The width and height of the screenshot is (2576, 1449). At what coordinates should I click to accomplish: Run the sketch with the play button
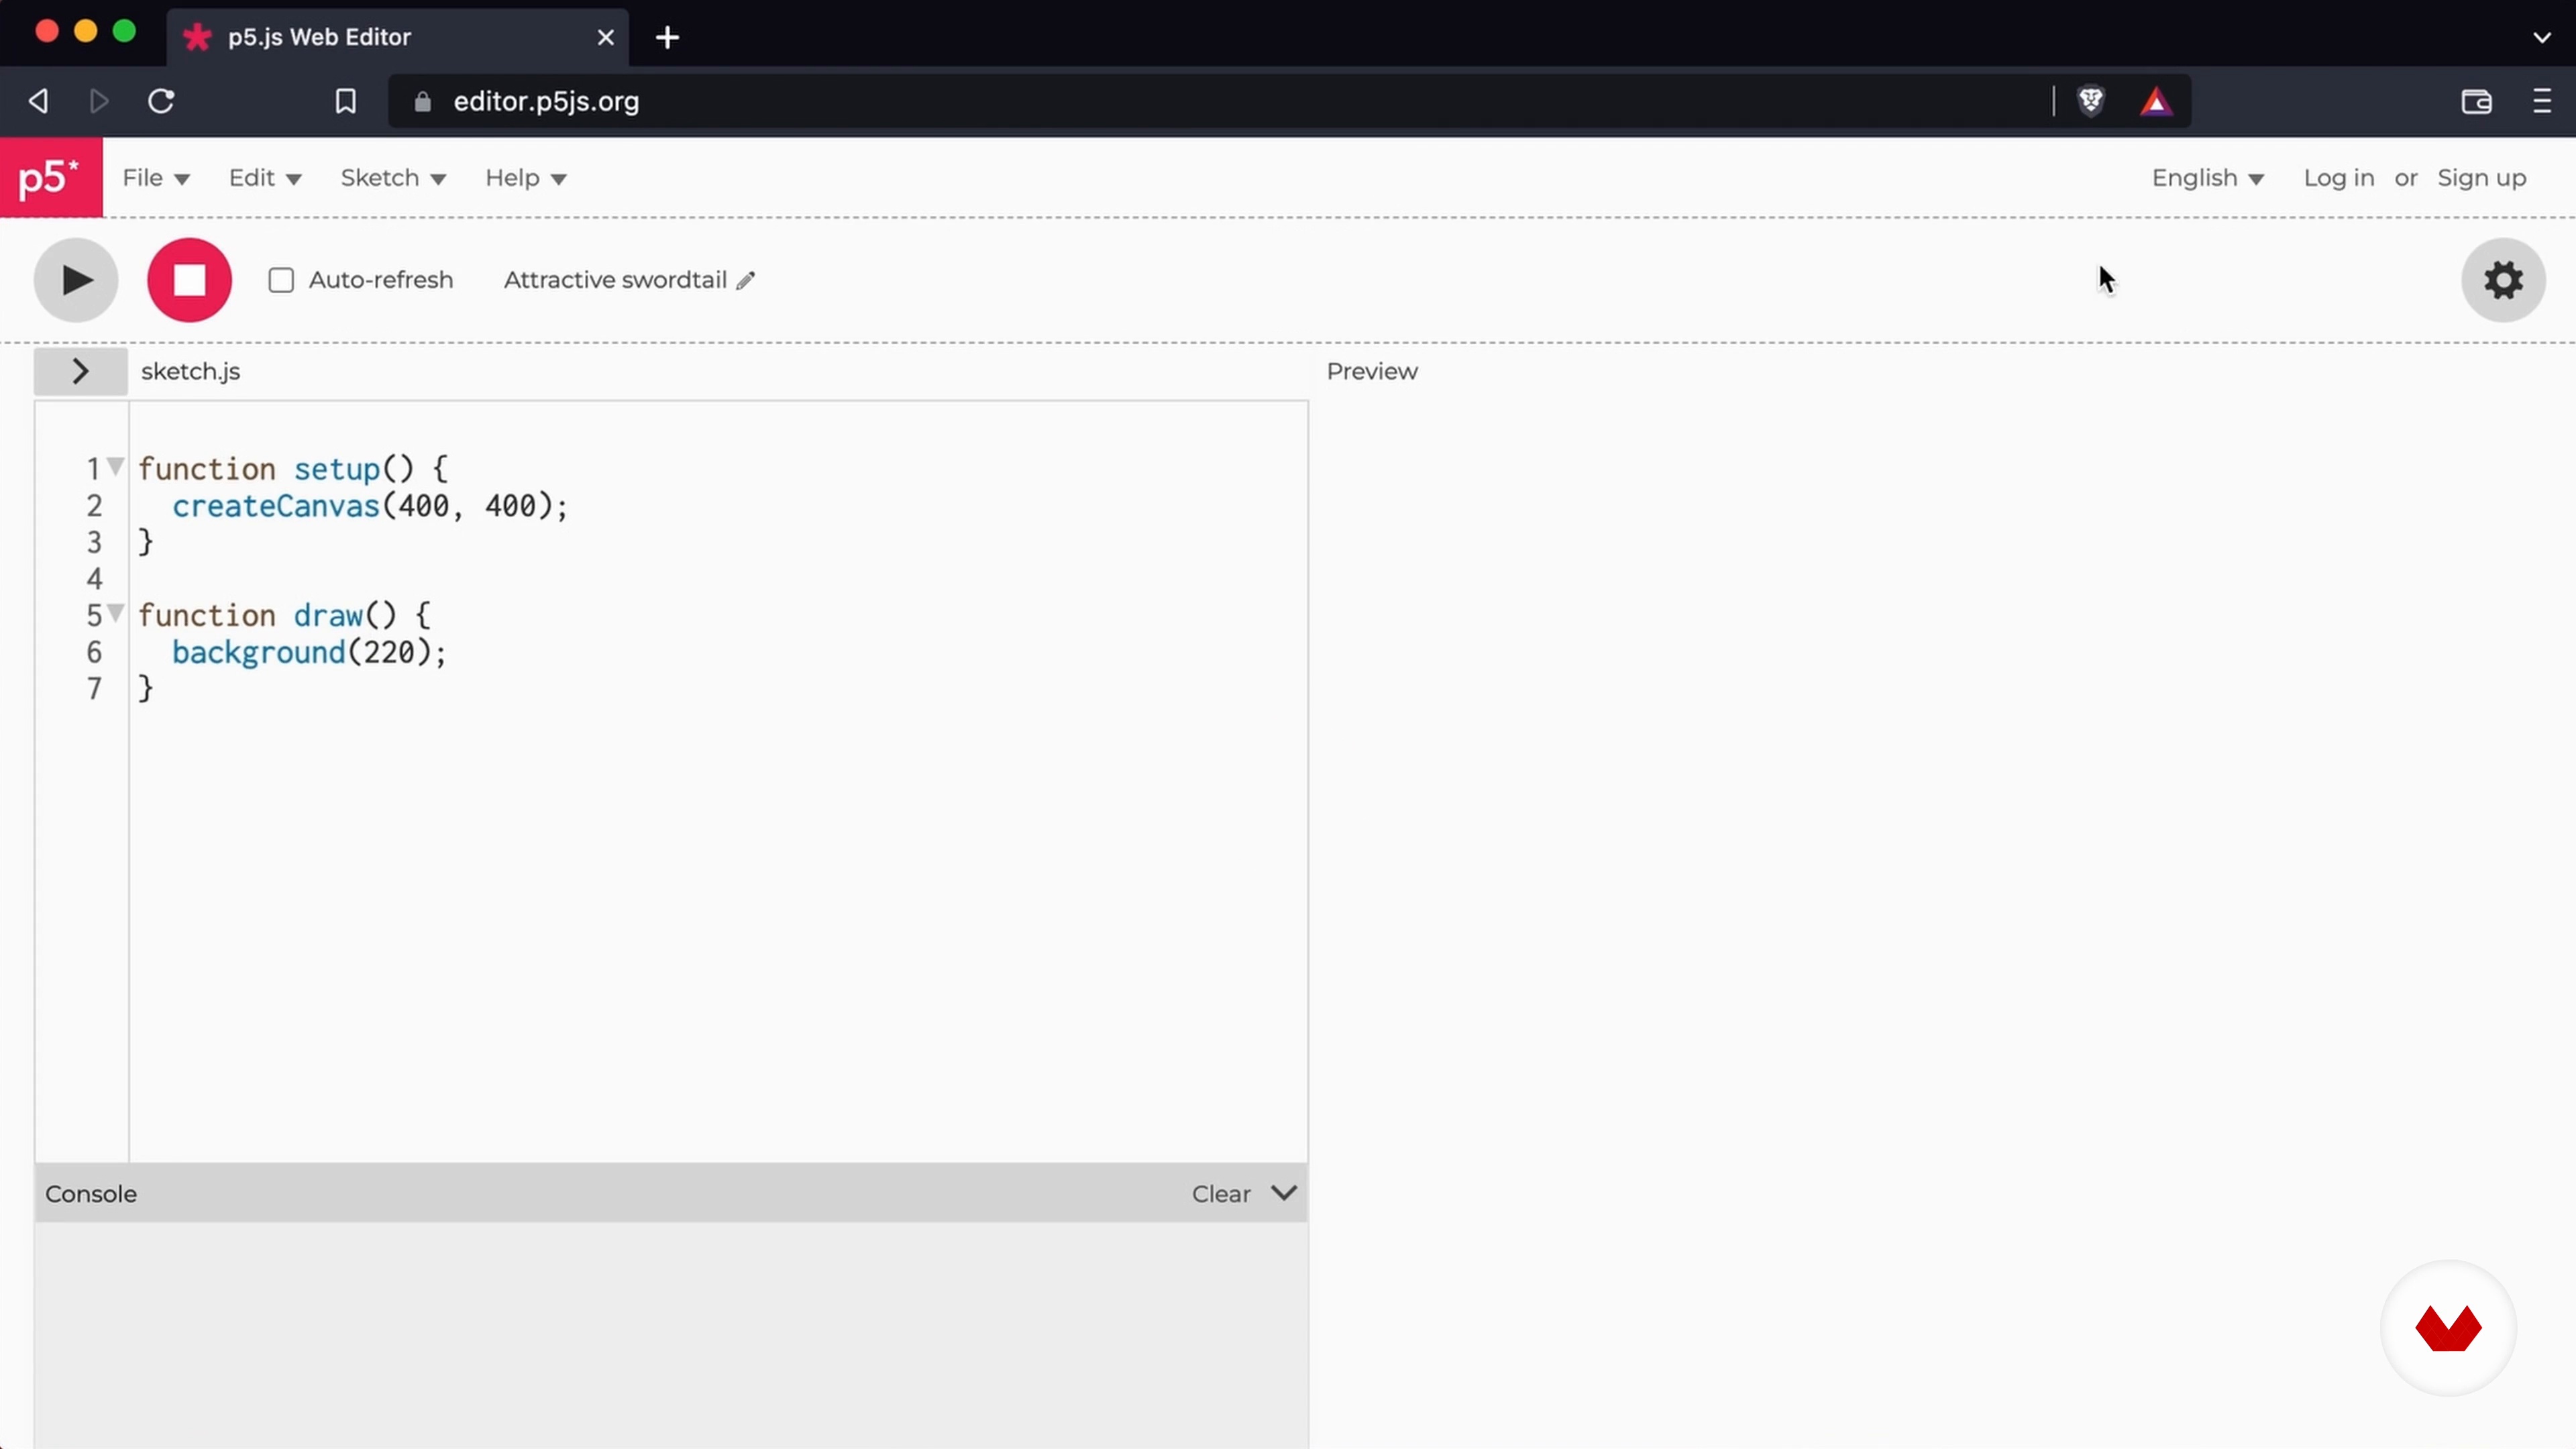click(x=76, y=280)
